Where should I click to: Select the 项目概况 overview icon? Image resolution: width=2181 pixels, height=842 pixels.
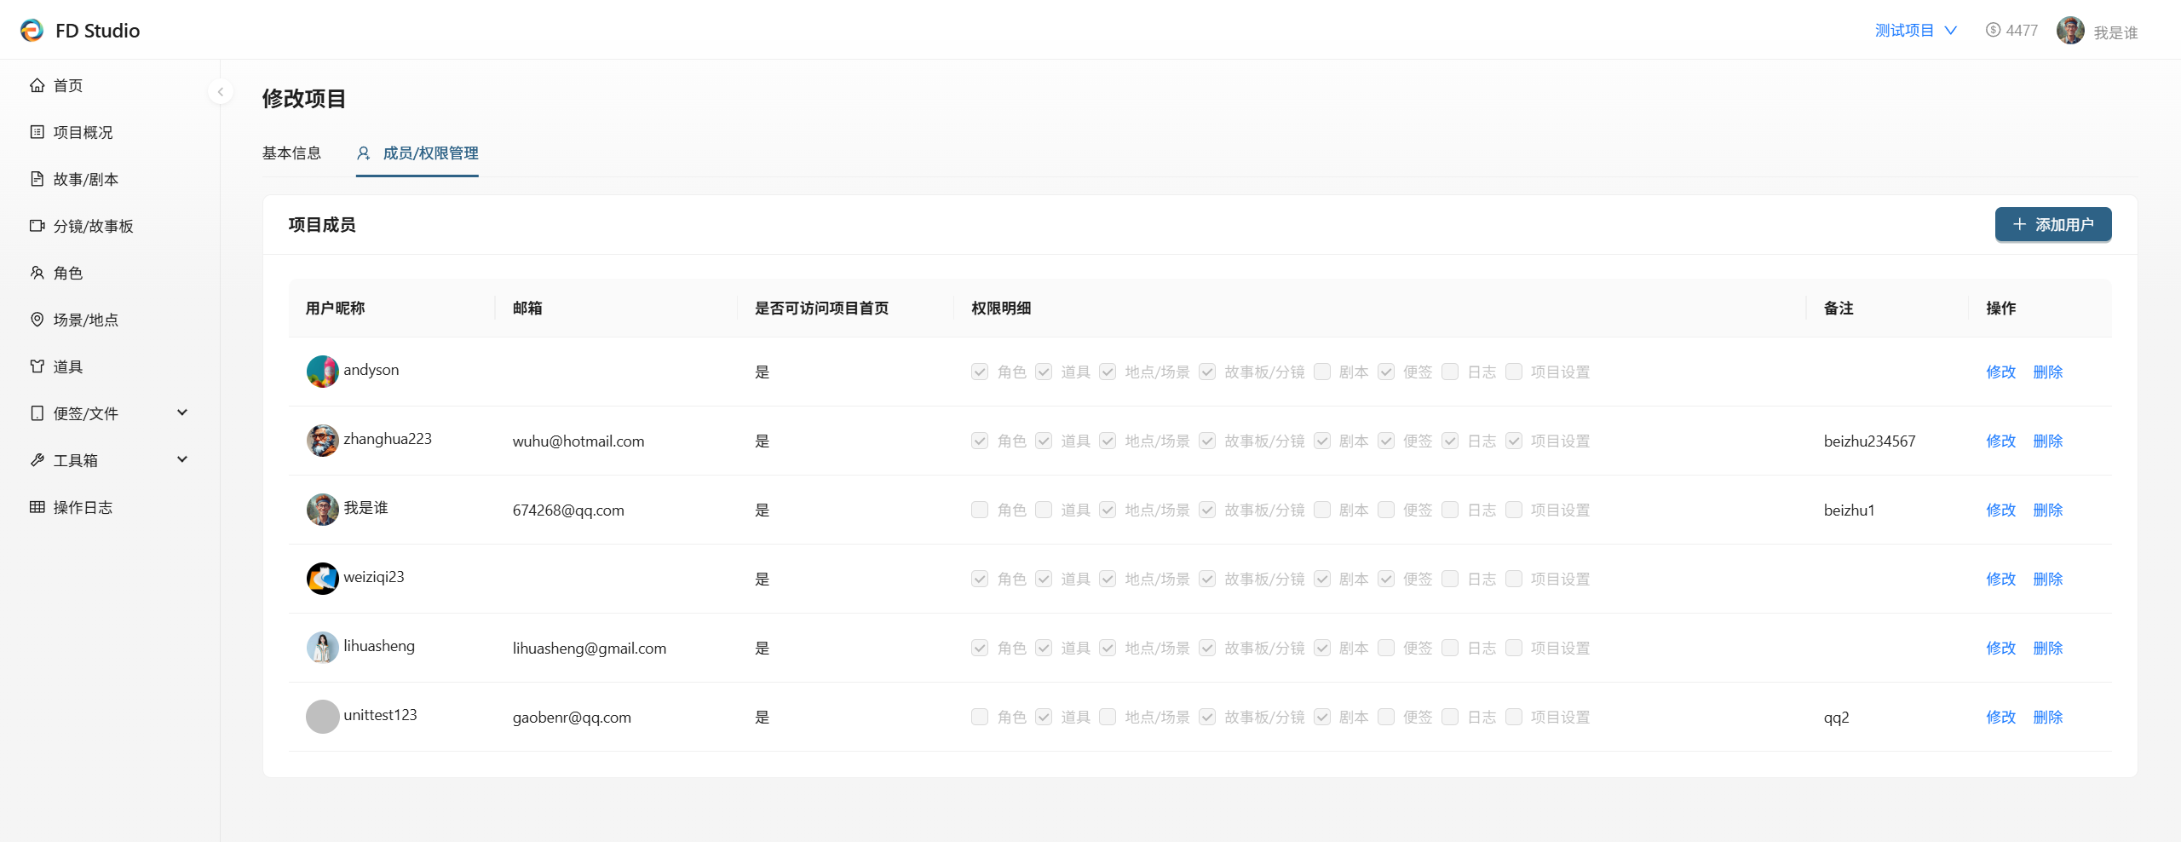click(x=37, y=132)
